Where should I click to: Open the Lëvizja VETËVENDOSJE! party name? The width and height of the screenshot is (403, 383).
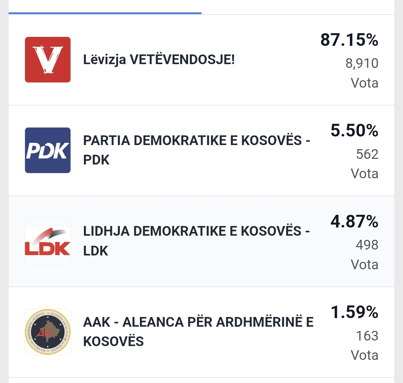click(159, 60)
